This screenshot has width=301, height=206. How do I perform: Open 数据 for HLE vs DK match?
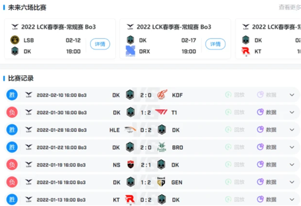pyautogui.click(x=266, y=130)
